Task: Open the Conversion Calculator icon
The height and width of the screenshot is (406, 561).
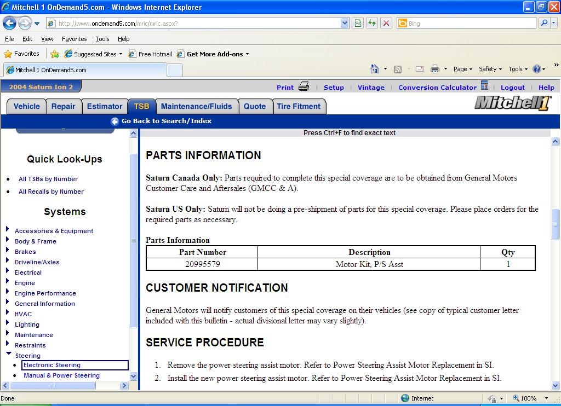Action: [x=484, y=86]
